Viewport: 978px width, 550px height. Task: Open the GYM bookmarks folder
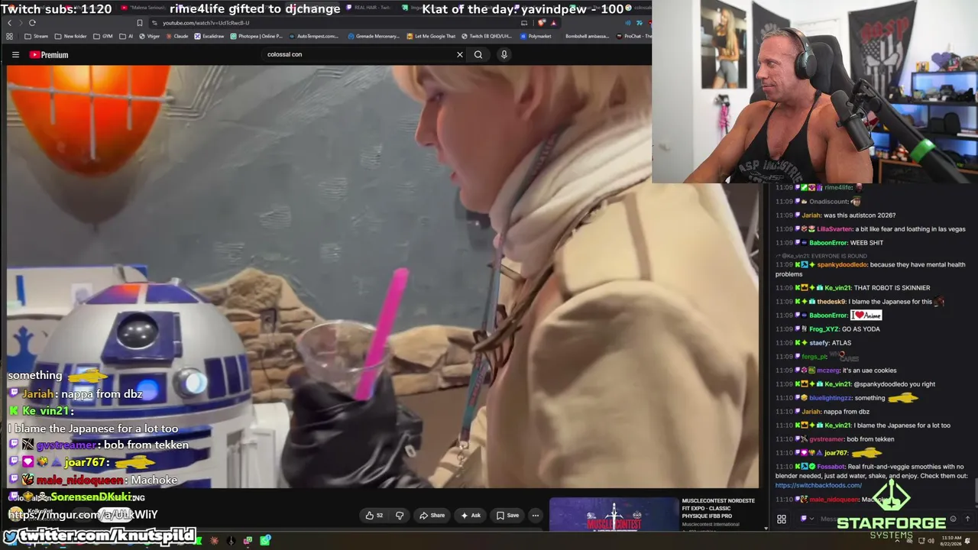tap(103, 36)
